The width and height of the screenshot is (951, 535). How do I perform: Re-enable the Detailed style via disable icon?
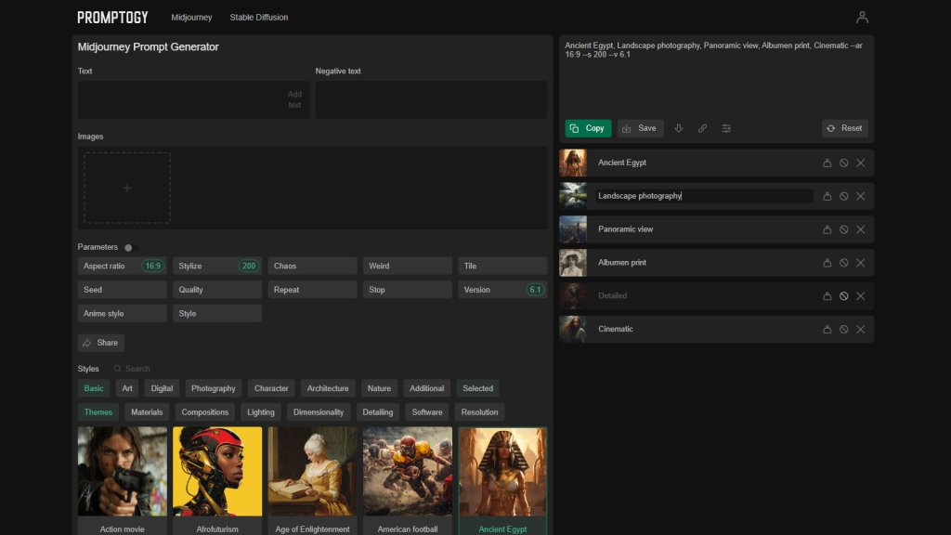click(x=843, y=296)
